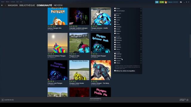Check the Movie tag checkbox
This screenshot has width=191, height=107.
(x=115, y=24)
